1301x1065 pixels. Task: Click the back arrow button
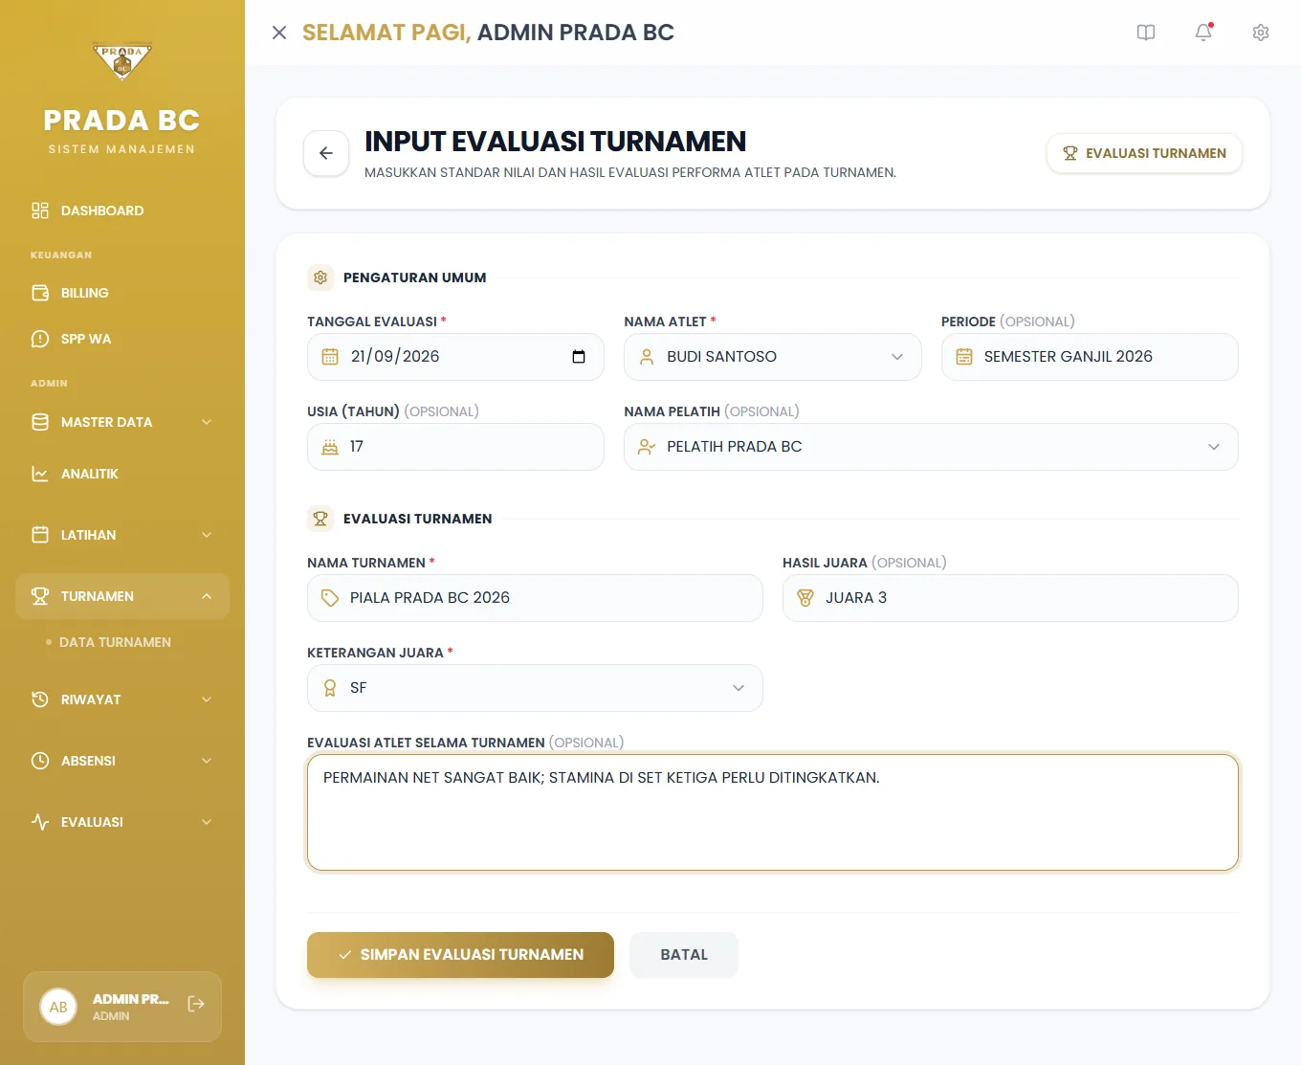(326, 153)
